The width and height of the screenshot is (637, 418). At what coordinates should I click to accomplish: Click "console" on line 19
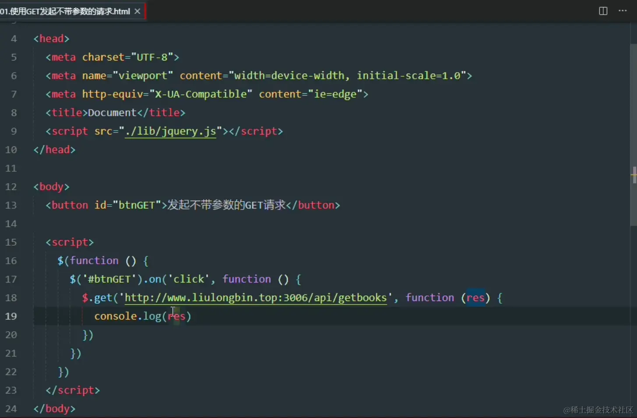coord(116,316)
